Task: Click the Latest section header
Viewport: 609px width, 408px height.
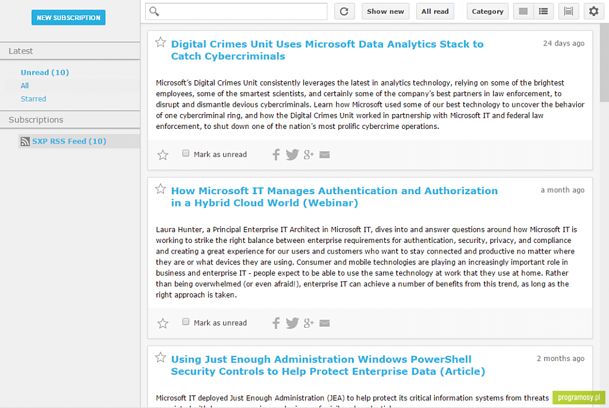Action: point(70,51)
